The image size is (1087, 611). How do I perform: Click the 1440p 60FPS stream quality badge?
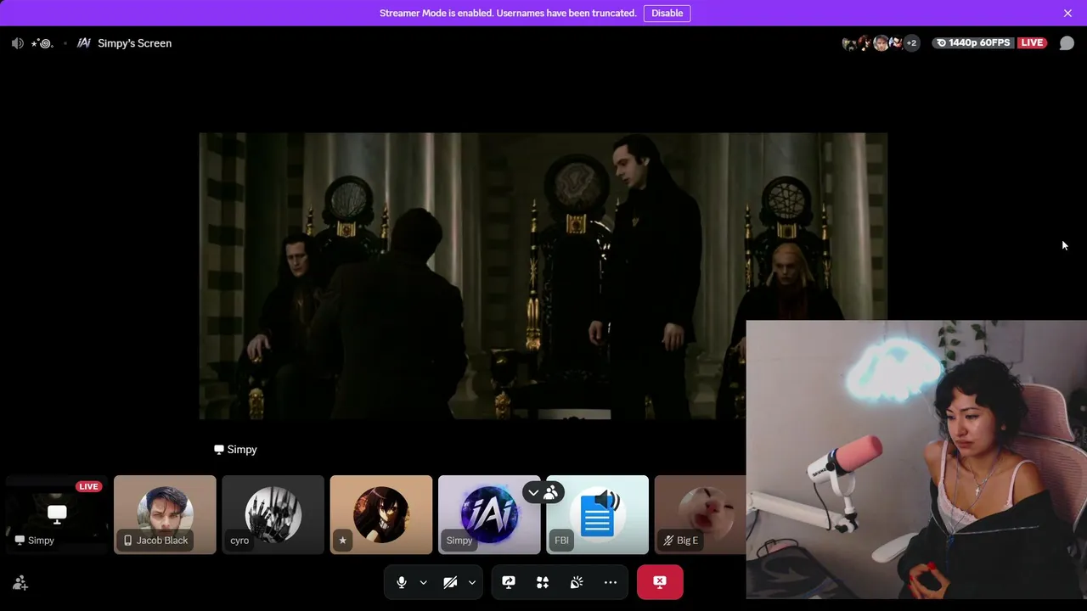(x=973, y=43)
